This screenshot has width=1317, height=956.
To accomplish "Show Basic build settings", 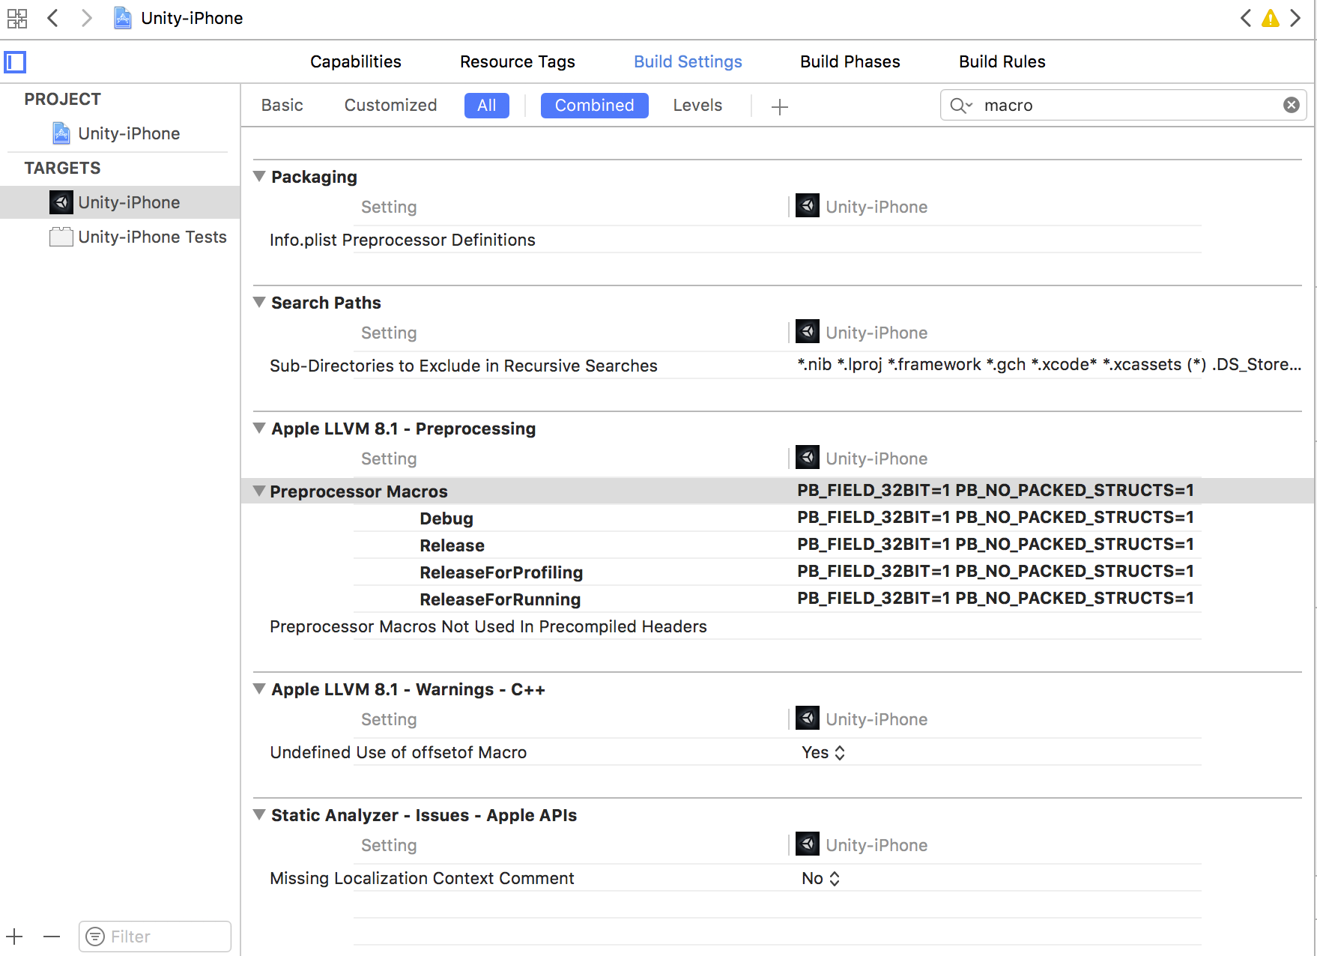I will point(282,106).
